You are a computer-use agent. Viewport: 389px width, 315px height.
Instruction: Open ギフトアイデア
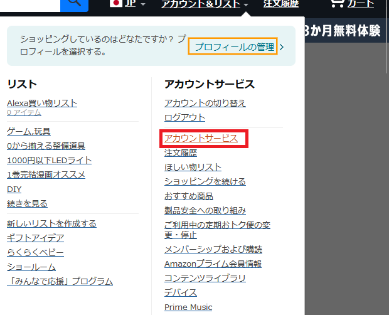35,238
